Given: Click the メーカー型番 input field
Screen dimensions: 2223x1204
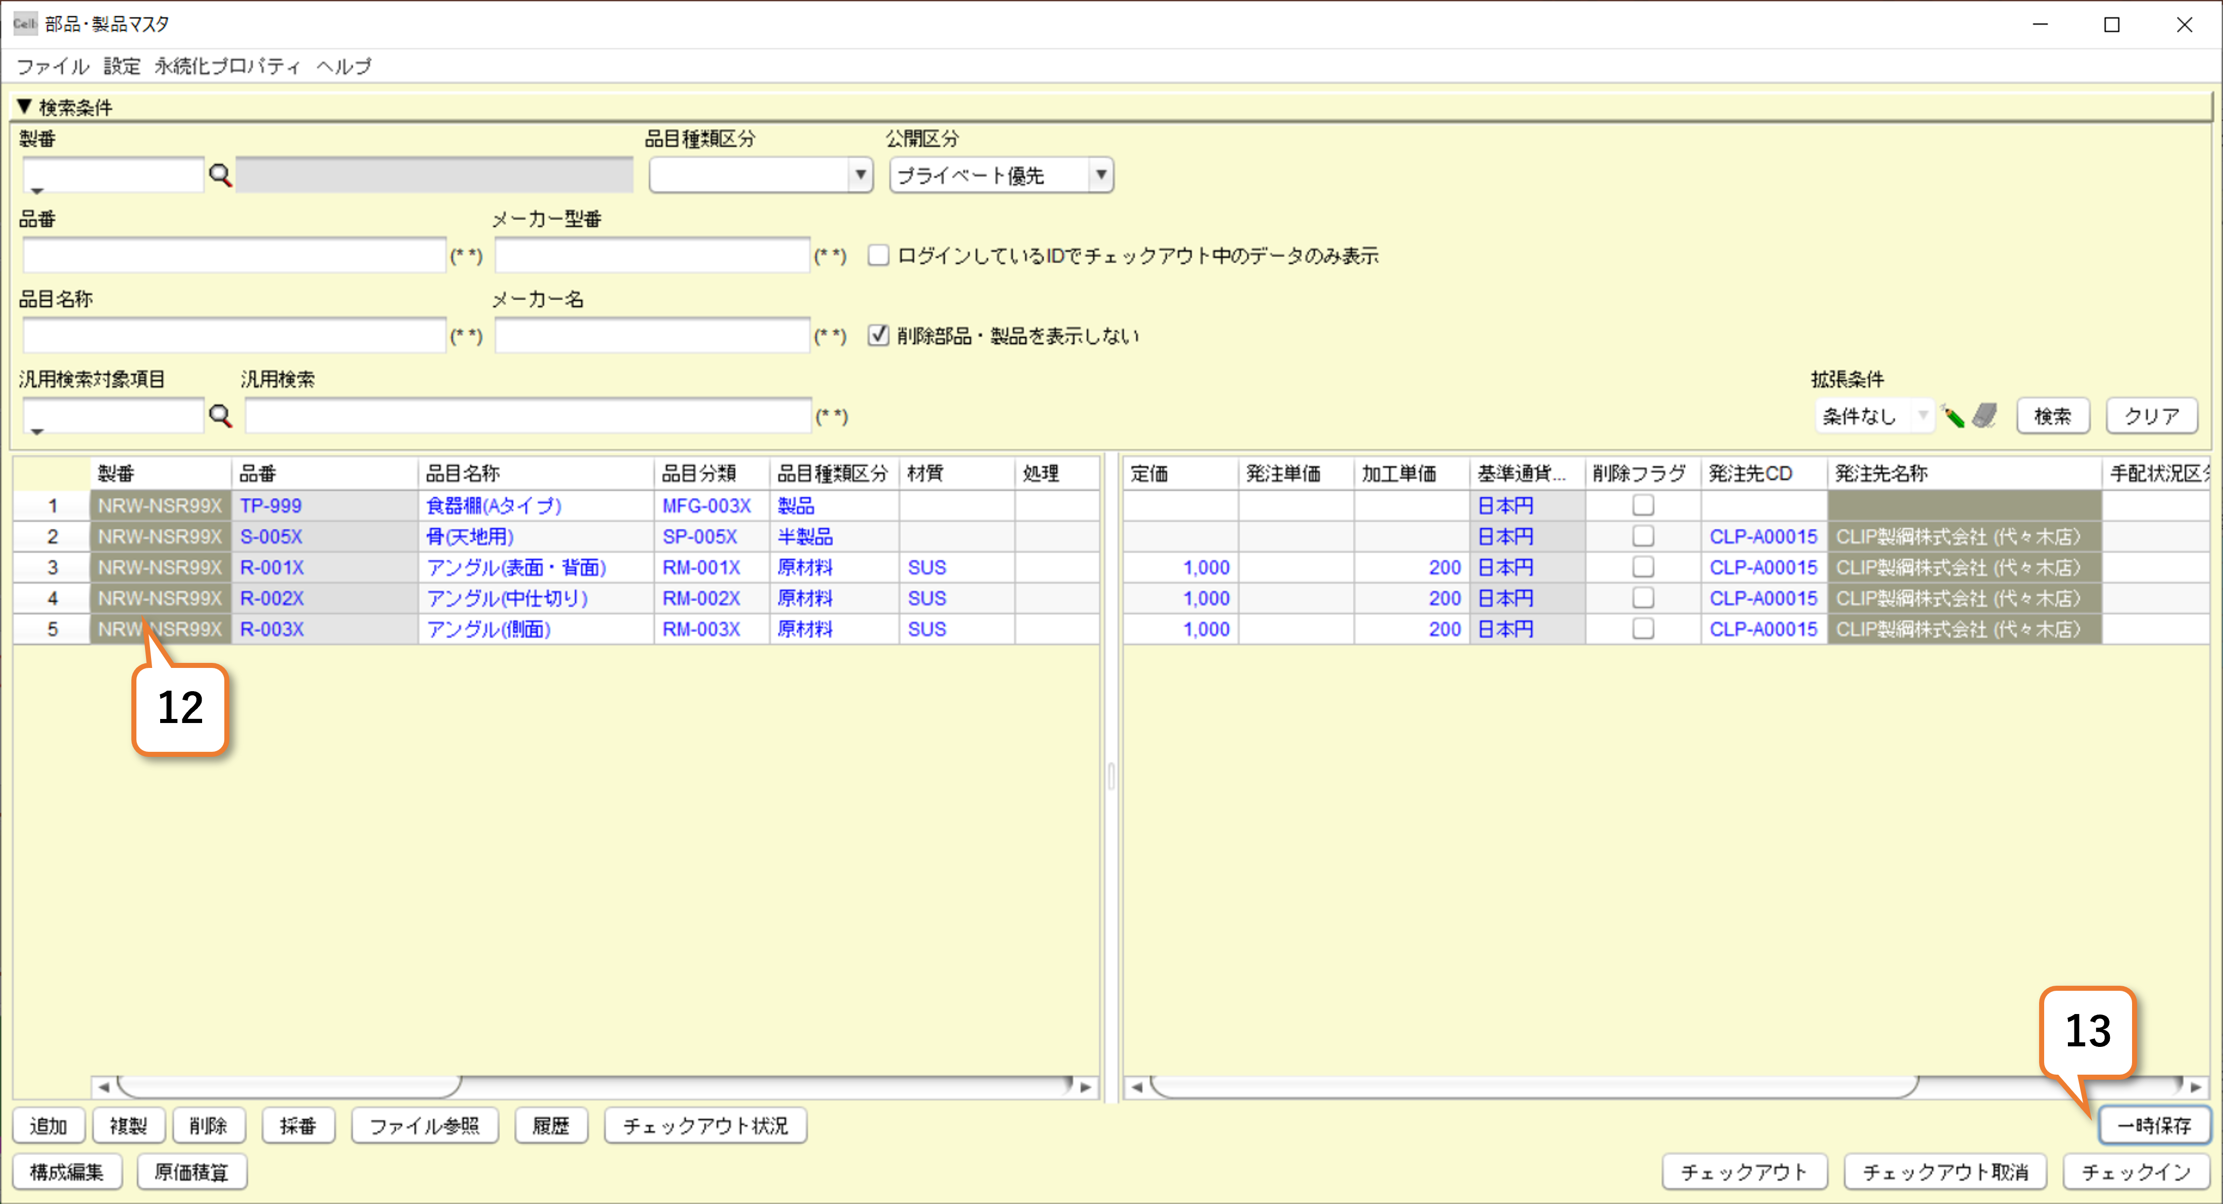Looking at the screenshot, I should pos(652,256).
